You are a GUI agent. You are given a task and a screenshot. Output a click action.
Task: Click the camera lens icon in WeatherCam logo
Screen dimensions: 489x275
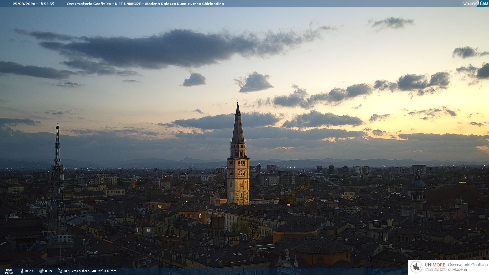tap(478, 3)
